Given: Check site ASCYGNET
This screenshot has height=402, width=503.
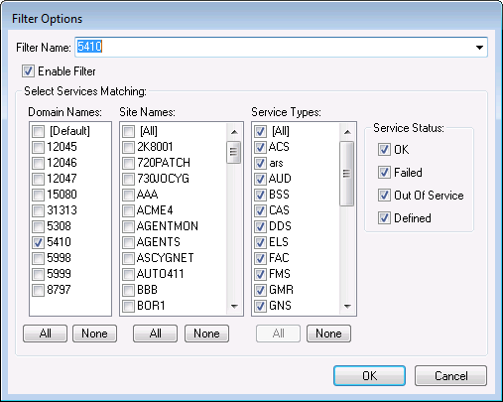Looking at the screenshot, I should tap(128, 258).
